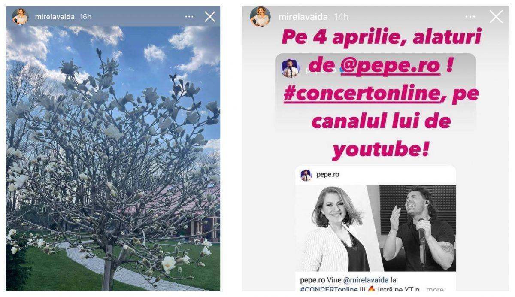Close the right concert story

[496, 17]
